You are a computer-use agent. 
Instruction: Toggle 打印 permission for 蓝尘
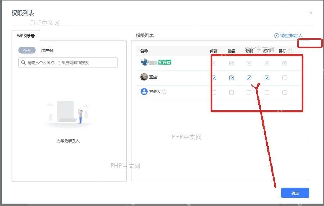tap(267, 78)
